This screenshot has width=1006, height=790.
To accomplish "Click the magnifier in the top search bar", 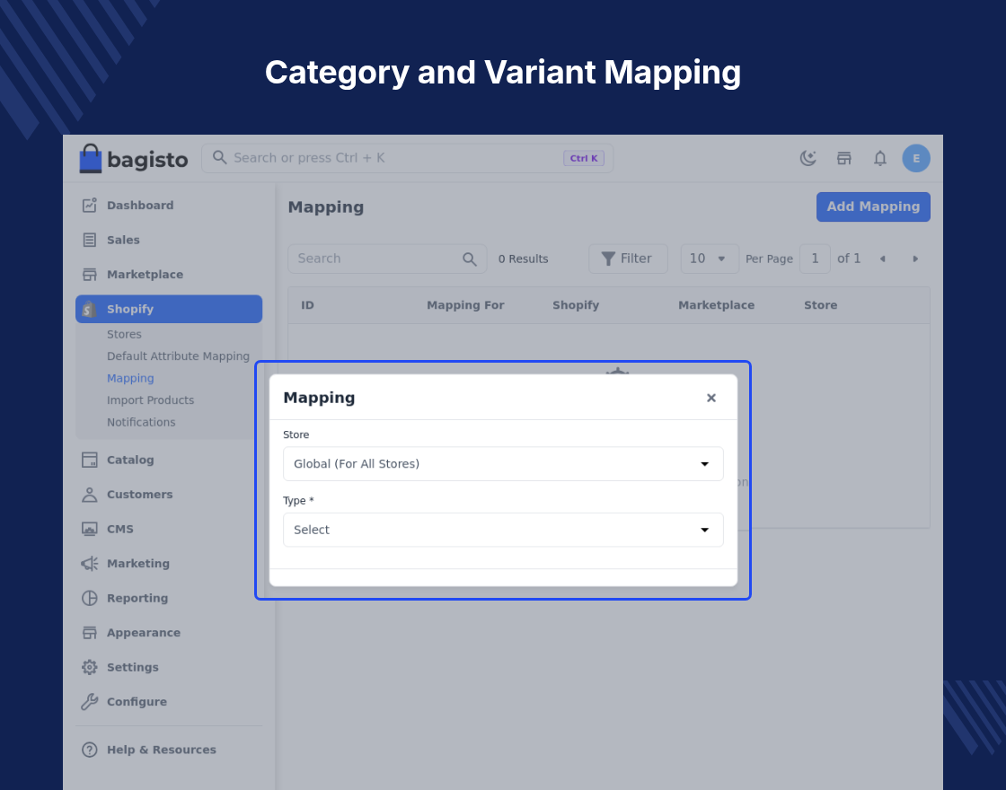I will pyautogui.click(x=219, y=158).
